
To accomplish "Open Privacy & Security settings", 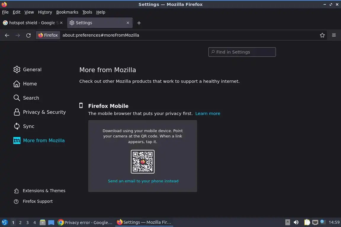I will pyautogui.click(x=40, y=112).
